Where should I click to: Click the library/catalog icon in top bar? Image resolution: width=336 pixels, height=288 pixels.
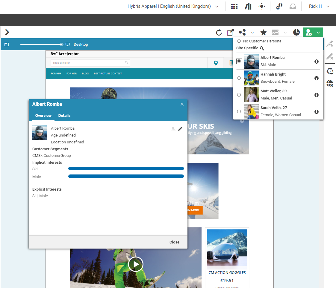pos(248,6)
